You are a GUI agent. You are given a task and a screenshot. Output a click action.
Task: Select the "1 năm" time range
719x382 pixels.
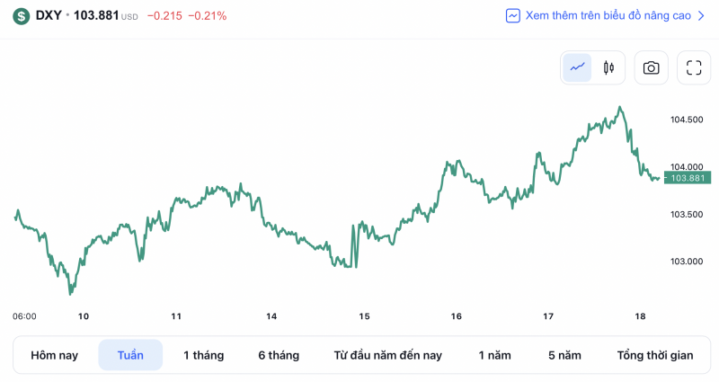494,355
